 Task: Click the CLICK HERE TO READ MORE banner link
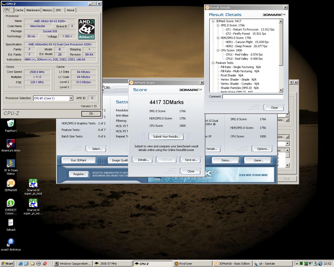[x=253, y=175]
